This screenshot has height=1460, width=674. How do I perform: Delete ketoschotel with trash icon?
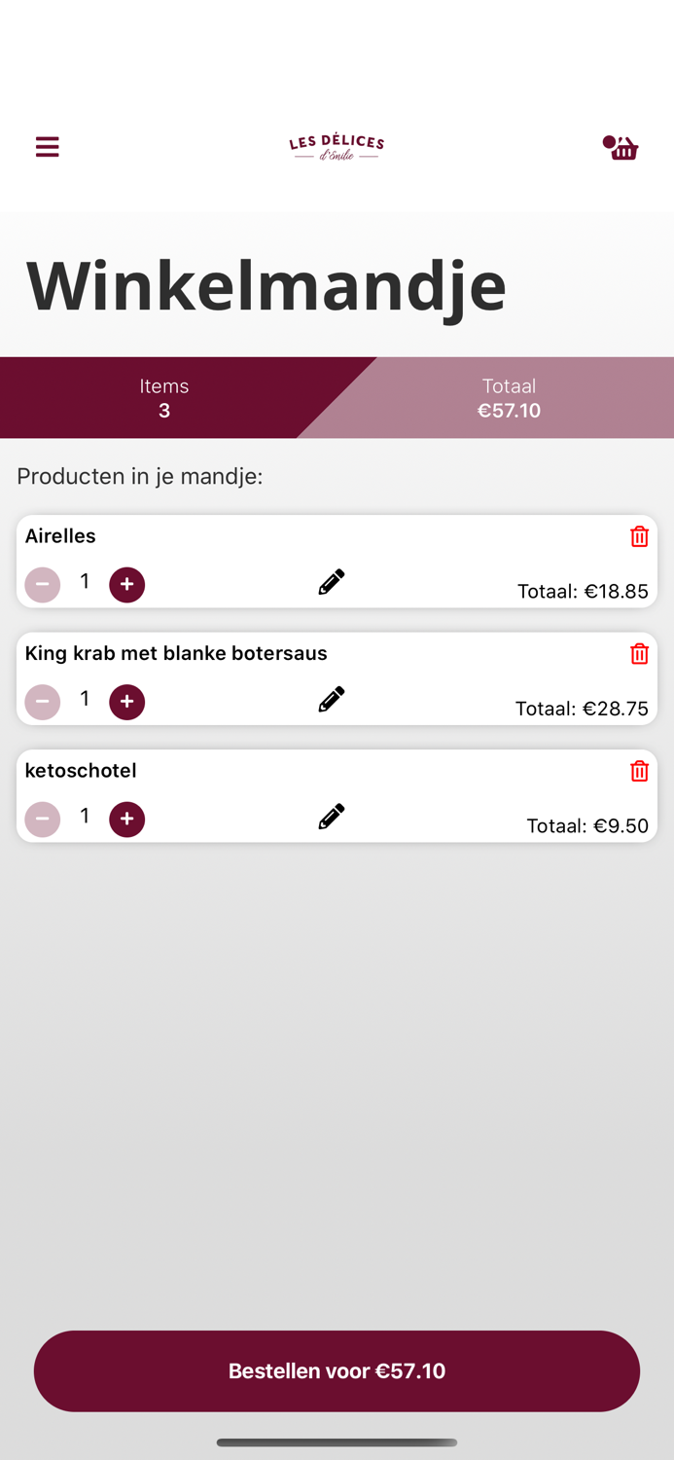[x=639, y=771]
